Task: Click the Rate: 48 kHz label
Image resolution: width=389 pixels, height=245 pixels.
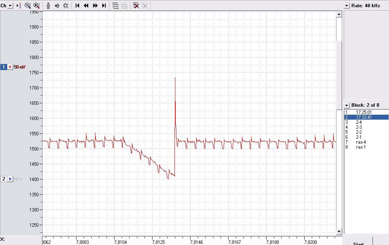Action: click(366, 6)
